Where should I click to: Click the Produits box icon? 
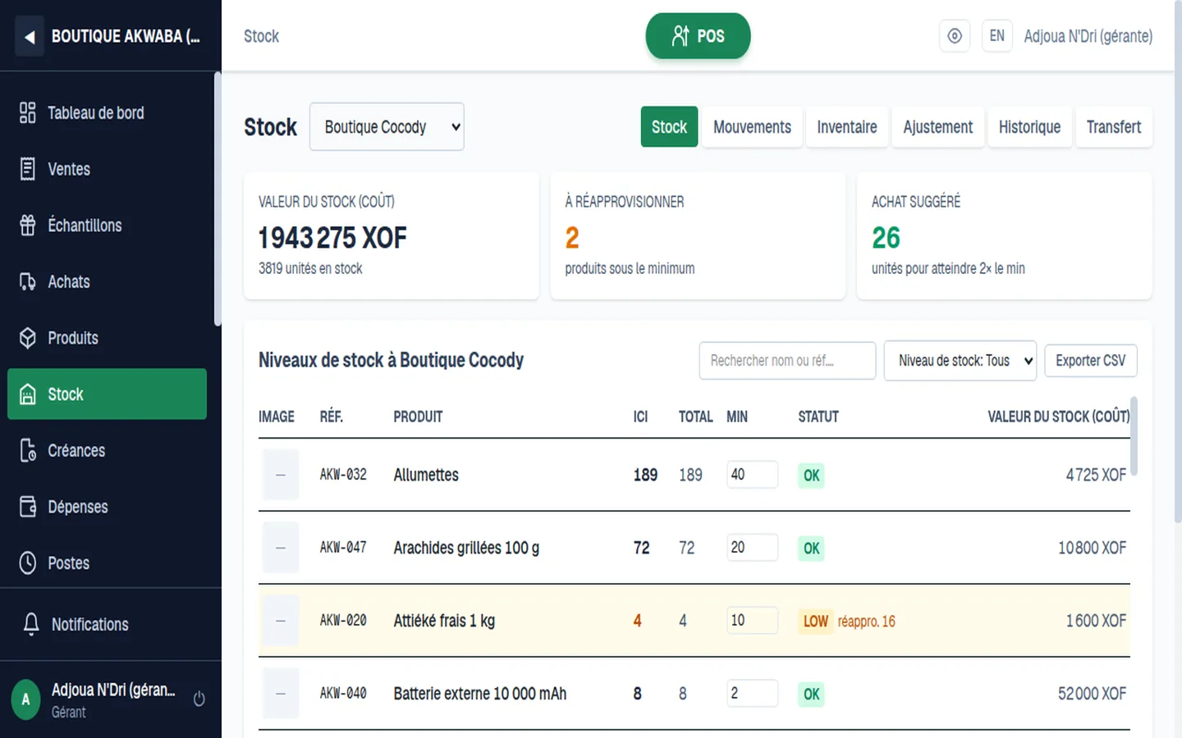28,338
